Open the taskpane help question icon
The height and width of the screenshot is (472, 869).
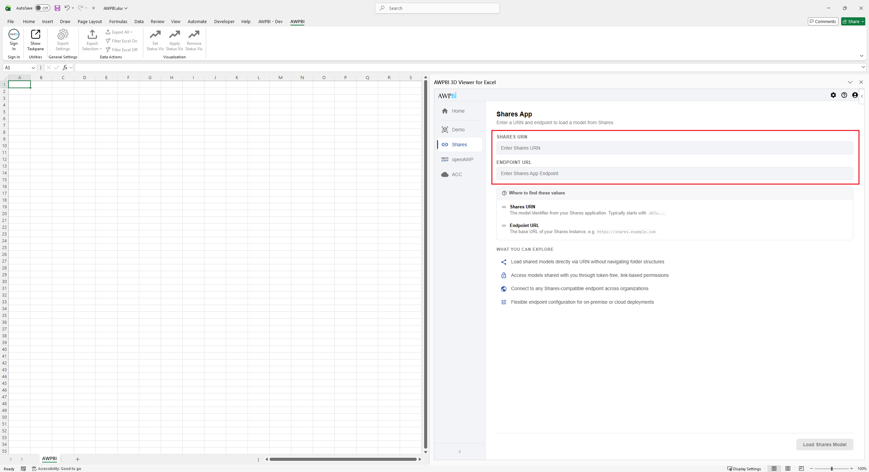[844, 95]
